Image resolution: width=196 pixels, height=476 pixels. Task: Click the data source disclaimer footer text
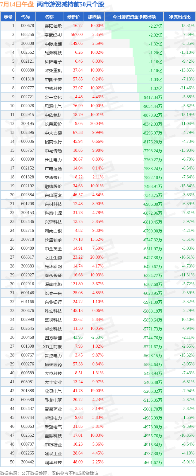click(49, 473)
